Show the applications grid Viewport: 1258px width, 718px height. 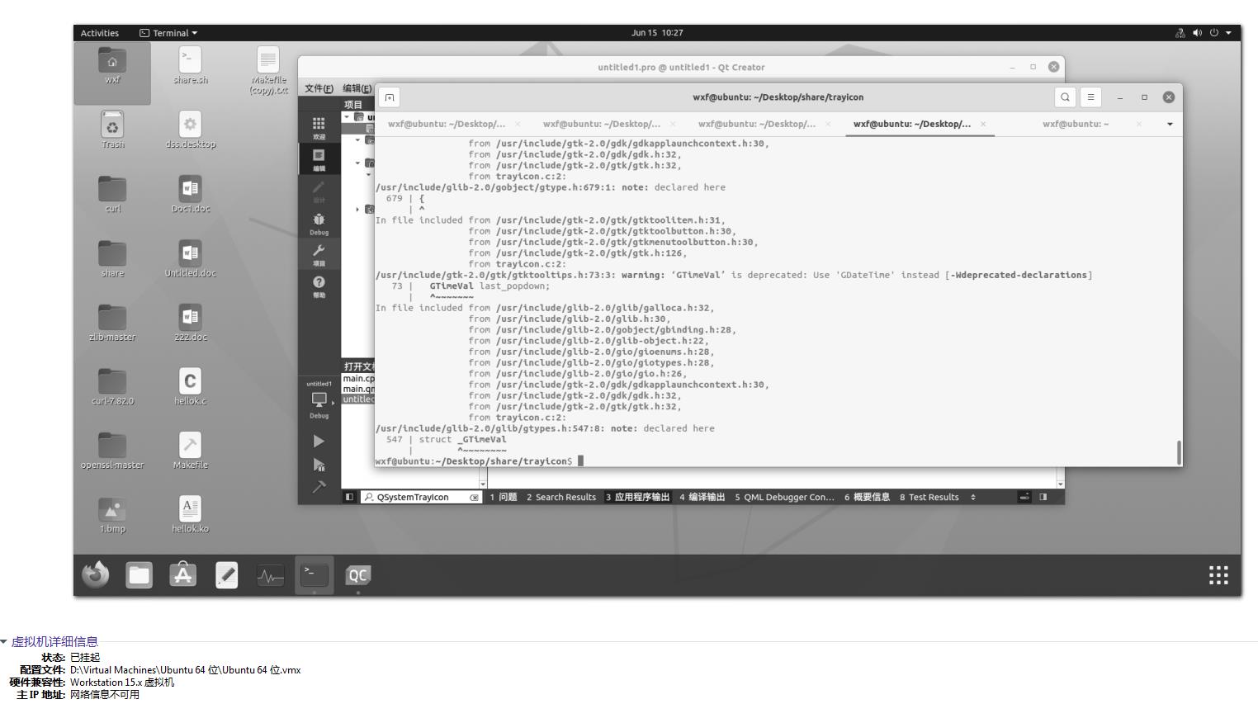point(1218,574)
